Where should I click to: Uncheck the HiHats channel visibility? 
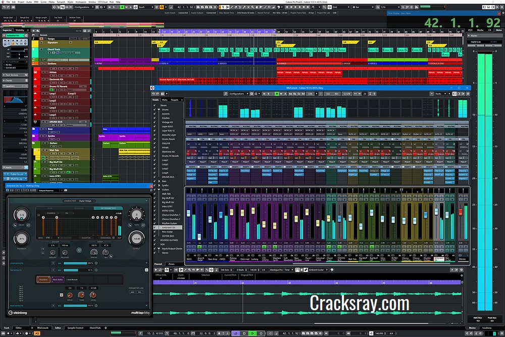click(155, 148)
